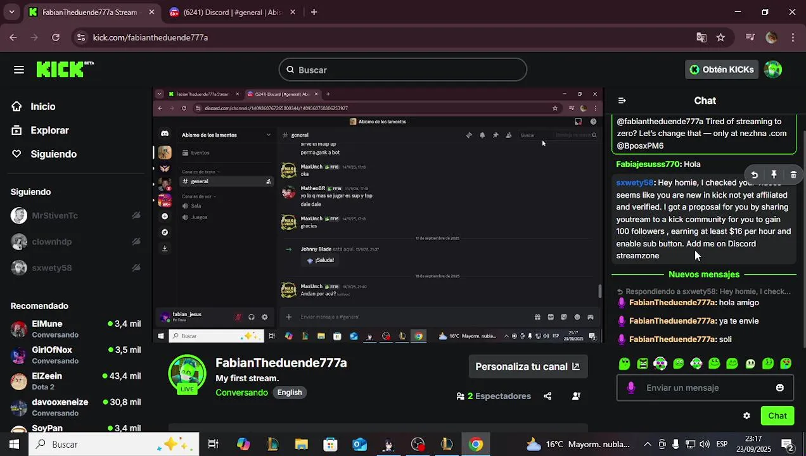Screen dimensions: 806x456
Task: Open Copilot from the taskbar
Action: tap(243, 445)
